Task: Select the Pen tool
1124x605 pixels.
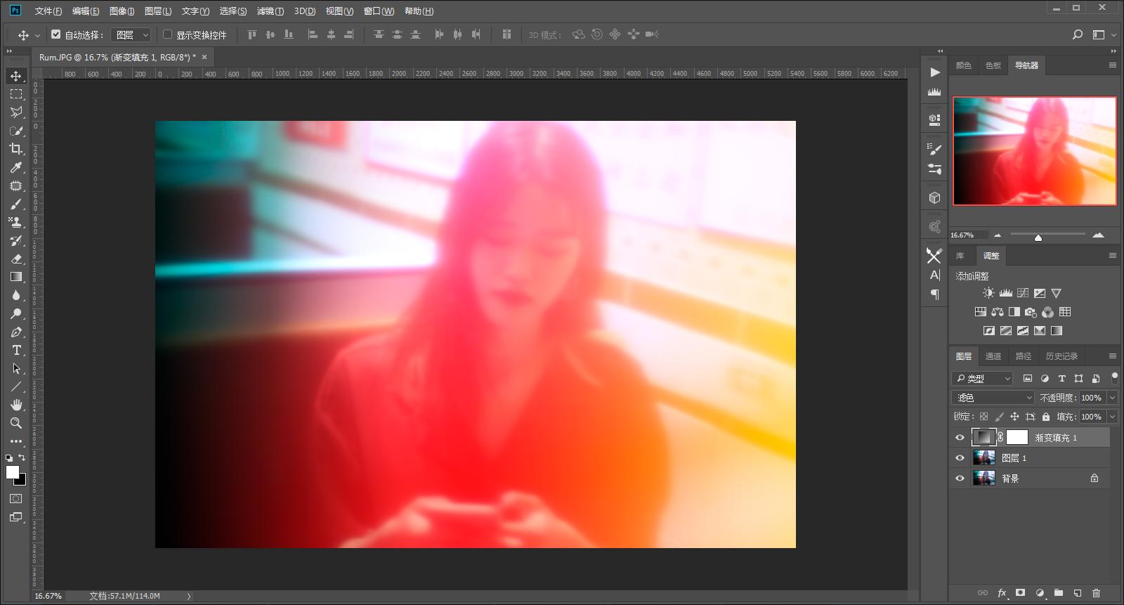Action: (x=16, y=332)
